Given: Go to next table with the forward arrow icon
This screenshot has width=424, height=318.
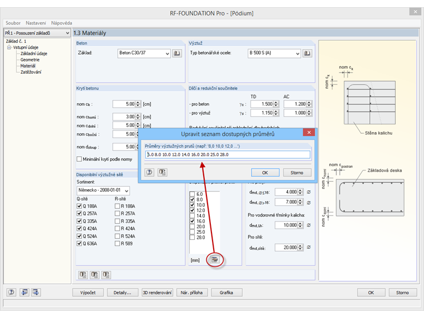Looking at the screenshot, I should click(x=36, y=292).
